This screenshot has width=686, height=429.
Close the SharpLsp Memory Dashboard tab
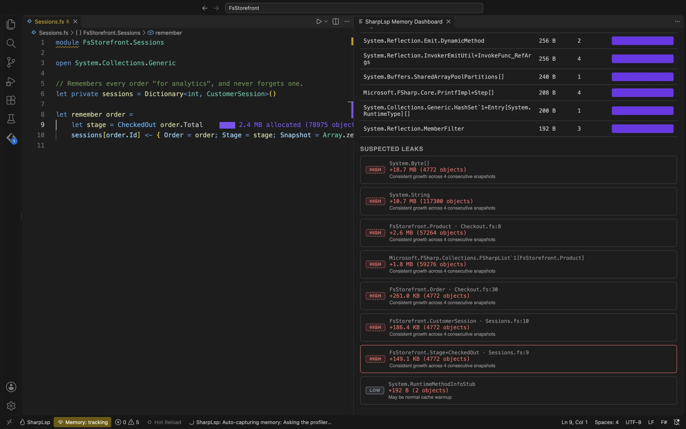pyautogui.click(x=448, y=21)
